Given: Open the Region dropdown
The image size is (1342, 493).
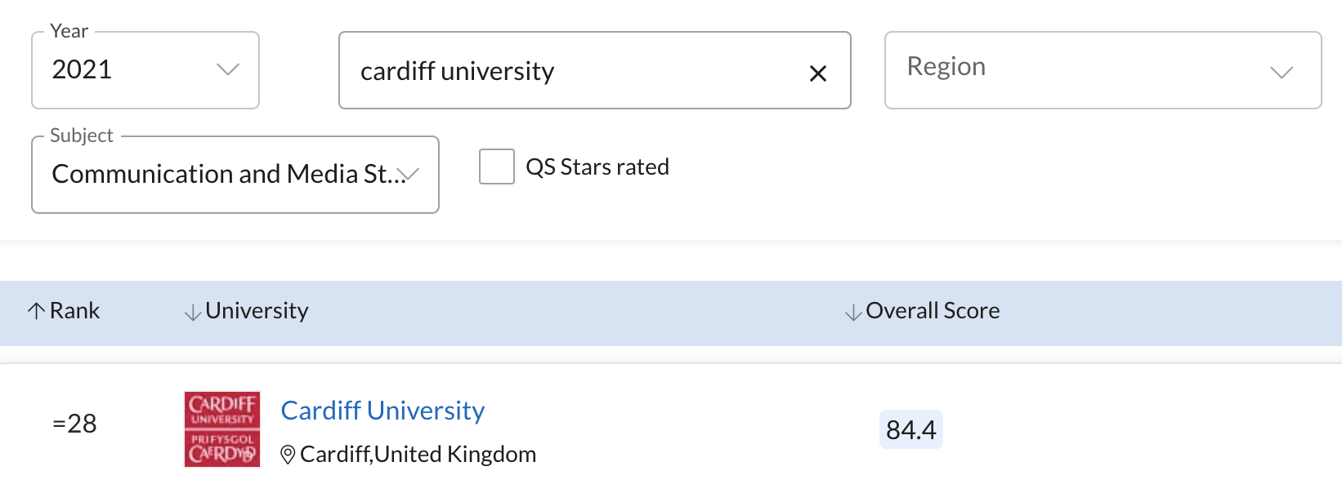Looking at the screenshot, I should (1103, 70).
